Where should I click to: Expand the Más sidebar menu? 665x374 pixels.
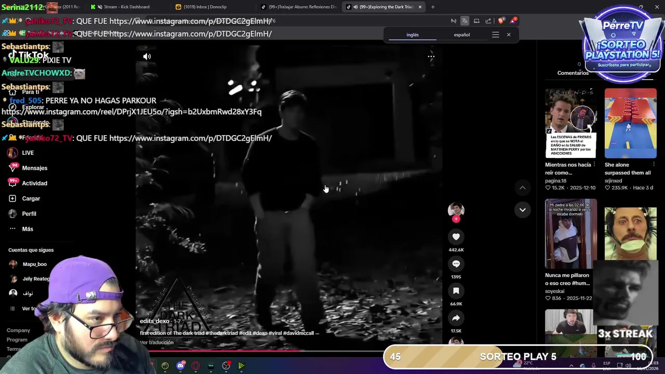[28, 229]
